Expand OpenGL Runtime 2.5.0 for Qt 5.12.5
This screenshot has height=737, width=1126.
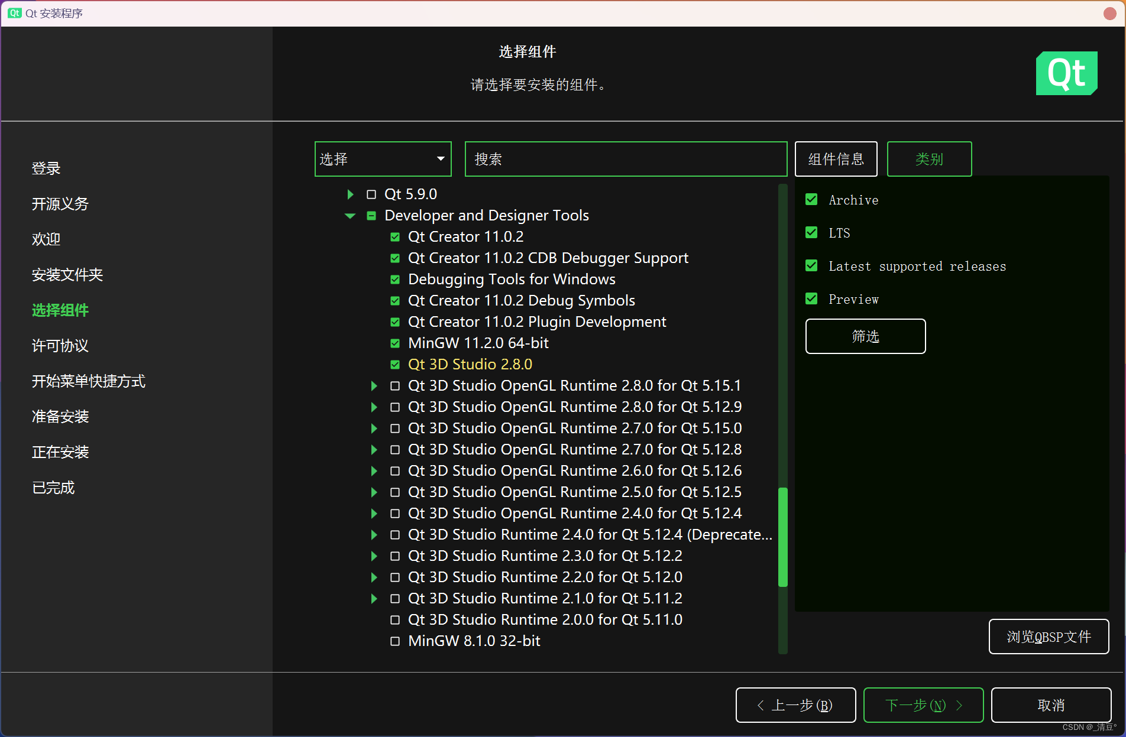tap(374, 492)
